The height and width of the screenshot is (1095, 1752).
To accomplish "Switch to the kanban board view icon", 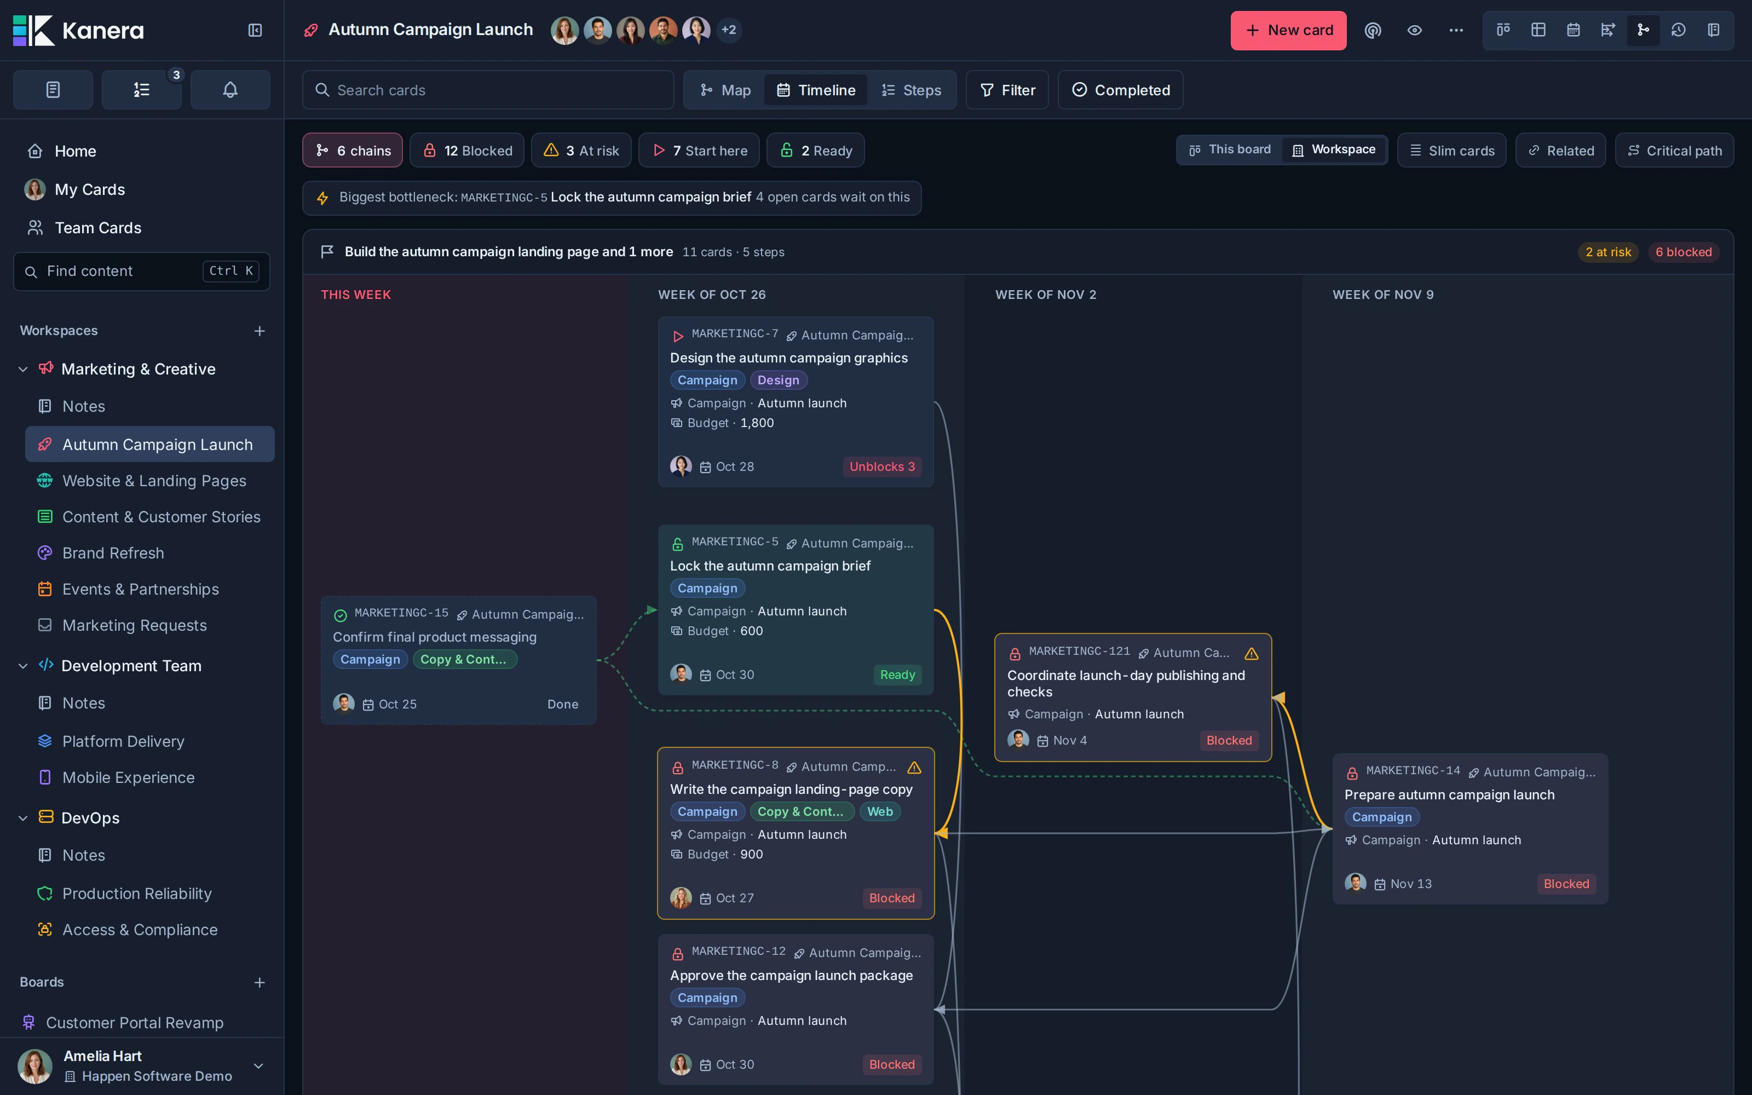I will coord(1503,30).
